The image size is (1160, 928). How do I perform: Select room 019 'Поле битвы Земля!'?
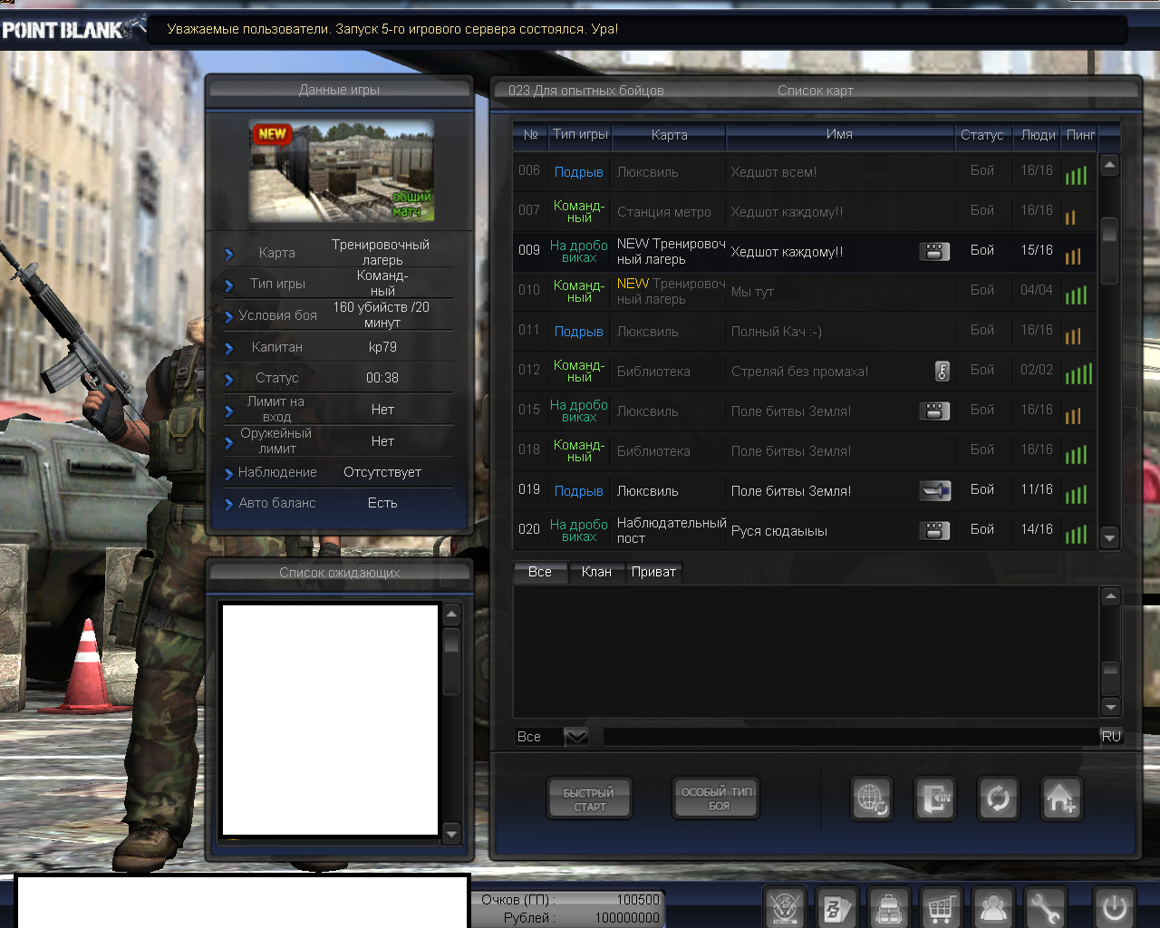pyautogui.click(x=805, y=490)
